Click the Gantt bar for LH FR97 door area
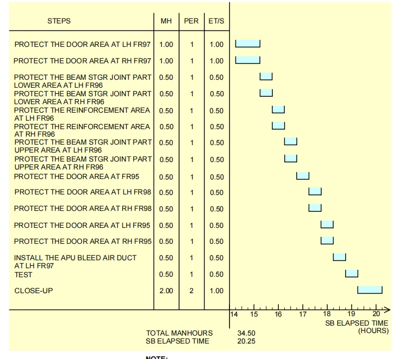This screenshot has width=404, height=359. click(247, 43)
